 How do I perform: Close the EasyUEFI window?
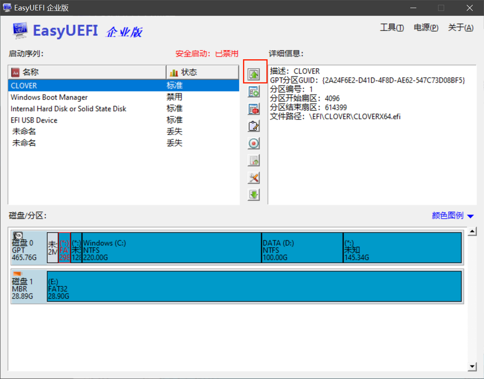(469, 8)
